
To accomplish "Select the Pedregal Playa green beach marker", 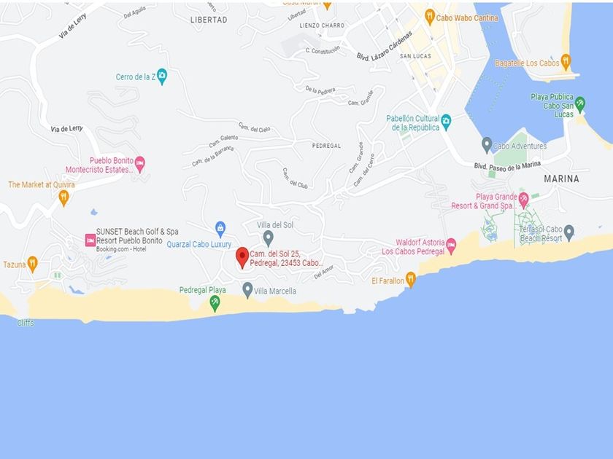I will click(215, 304).
